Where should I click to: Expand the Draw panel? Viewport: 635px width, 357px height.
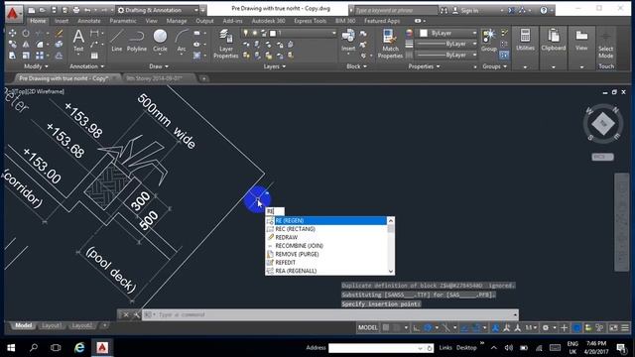pyautogui.click(x=159, y=66)
